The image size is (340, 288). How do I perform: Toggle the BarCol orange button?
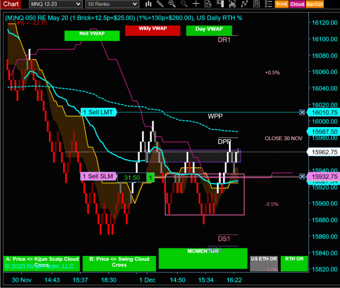314,4
